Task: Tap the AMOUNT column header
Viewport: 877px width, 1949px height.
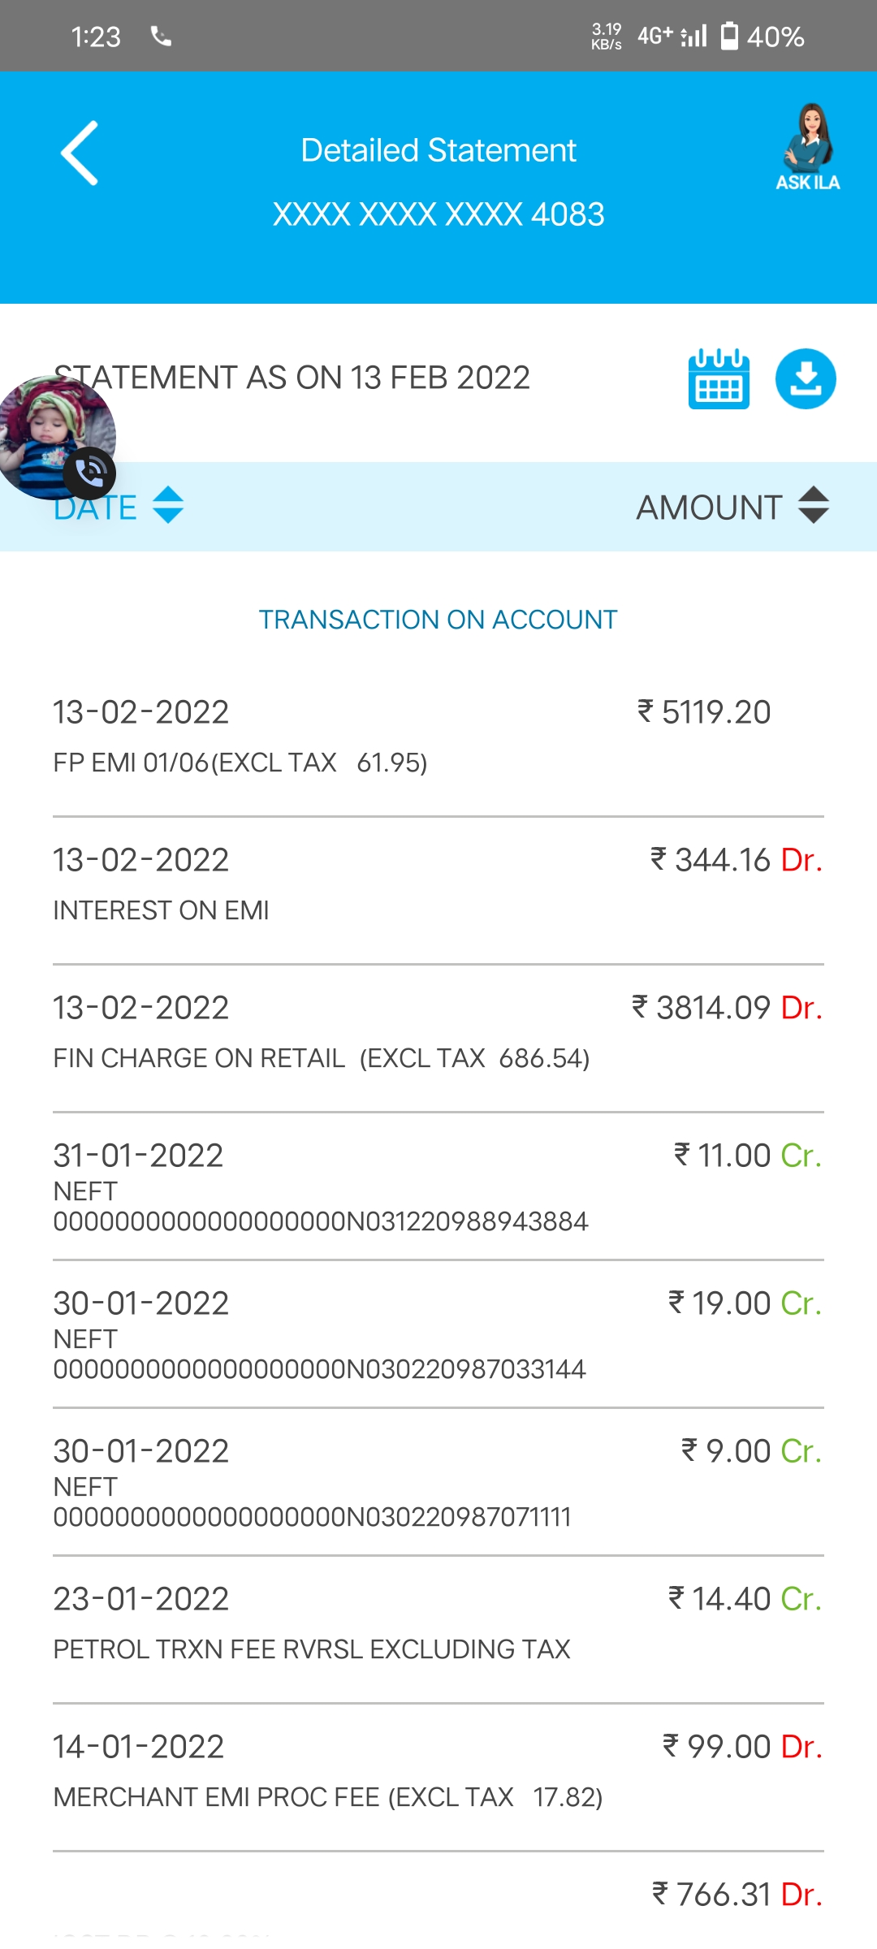Action: click(709, 508)
